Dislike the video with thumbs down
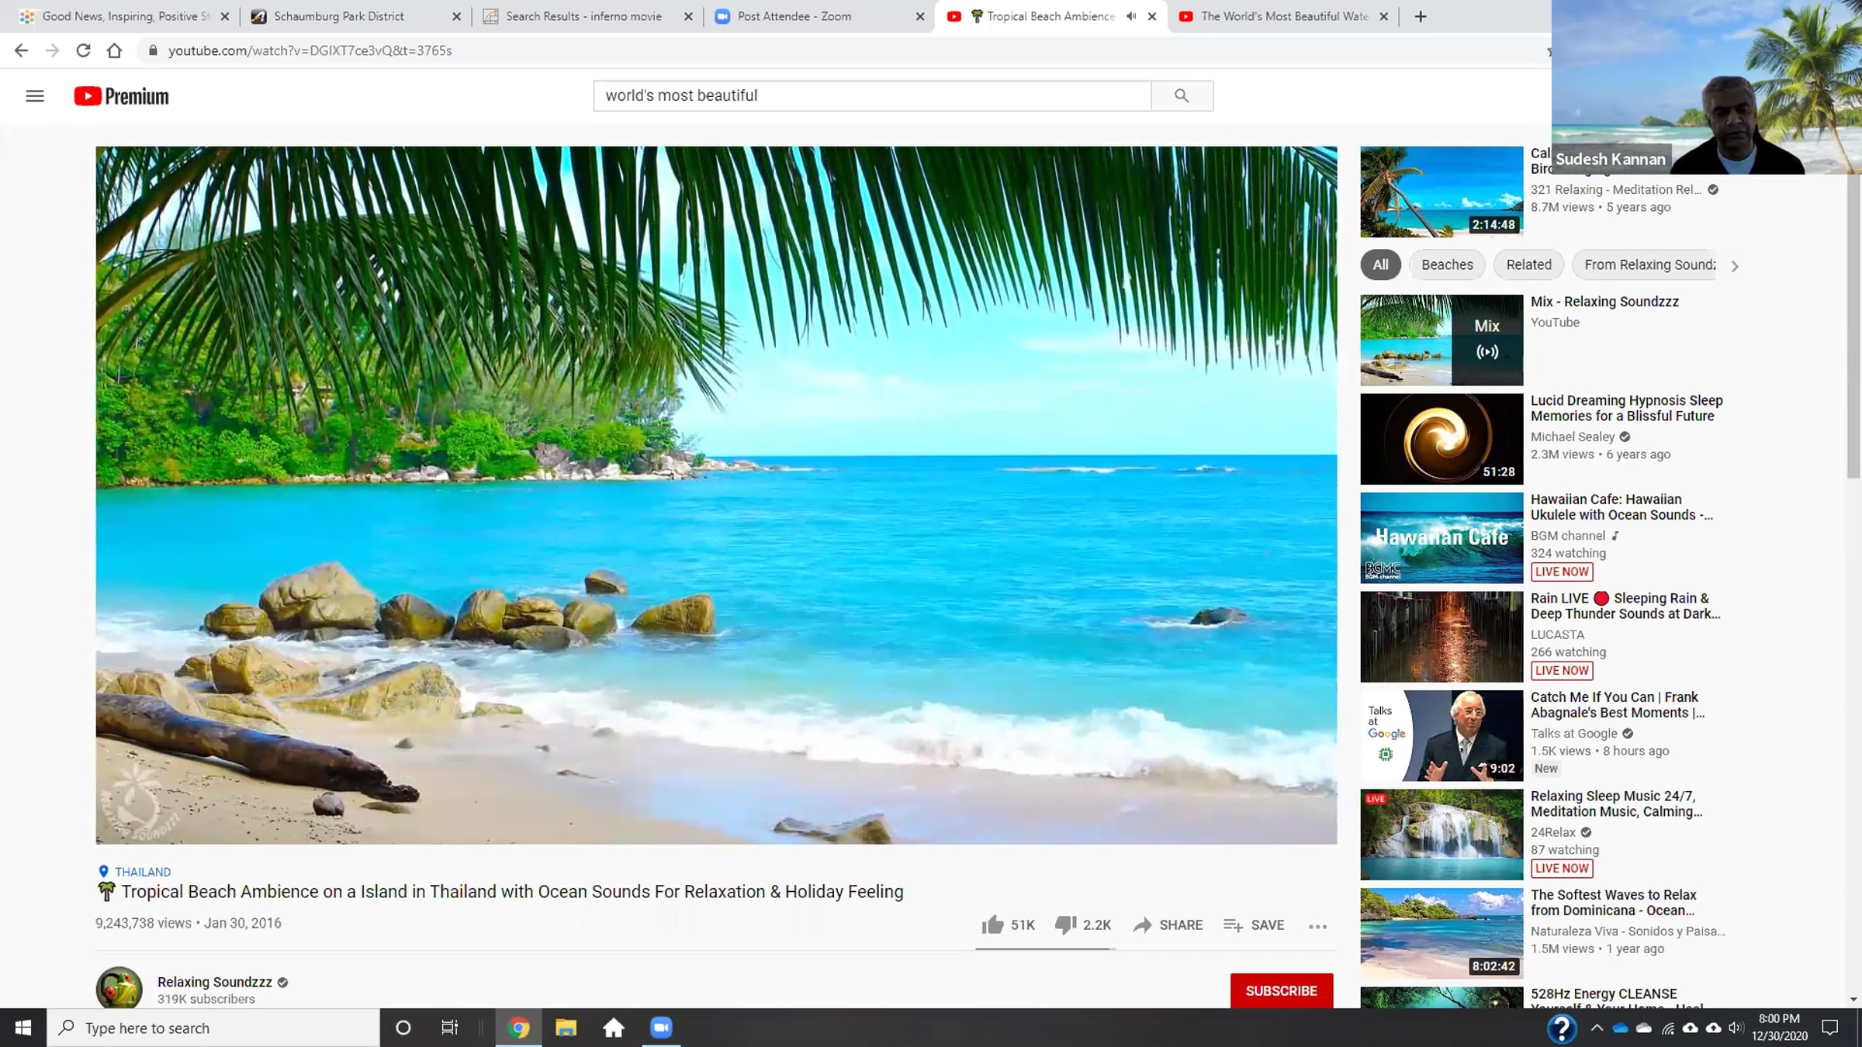This screenshot has width=1862, height=1047. [1065, 924]
